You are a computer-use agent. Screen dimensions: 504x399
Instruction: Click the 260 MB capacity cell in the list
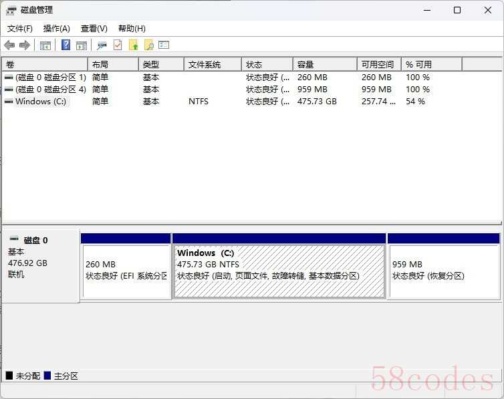312,78
